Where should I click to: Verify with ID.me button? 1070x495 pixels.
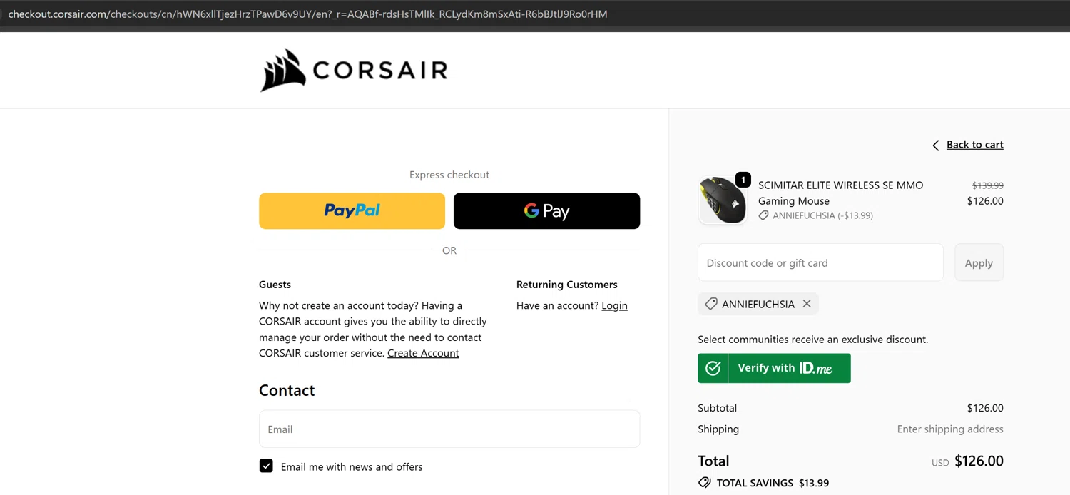pos(774,368)
